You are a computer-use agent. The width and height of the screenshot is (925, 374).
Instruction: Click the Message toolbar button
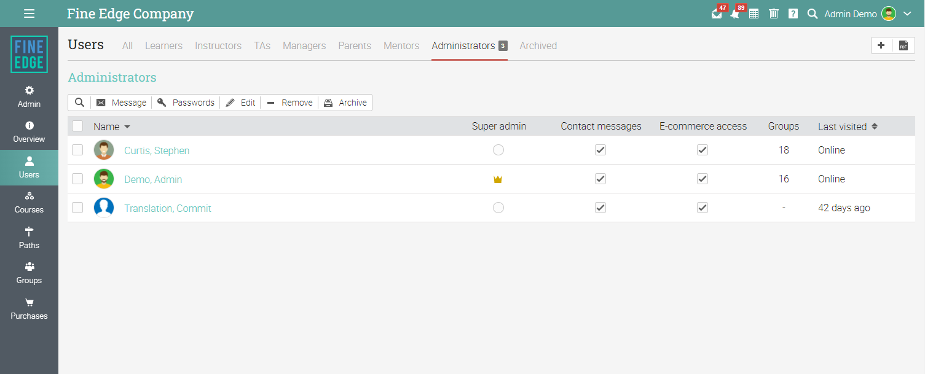tap(122, 103)
